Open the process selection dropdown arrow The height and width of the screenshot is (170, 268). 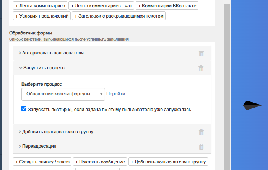tap(101, 94)
